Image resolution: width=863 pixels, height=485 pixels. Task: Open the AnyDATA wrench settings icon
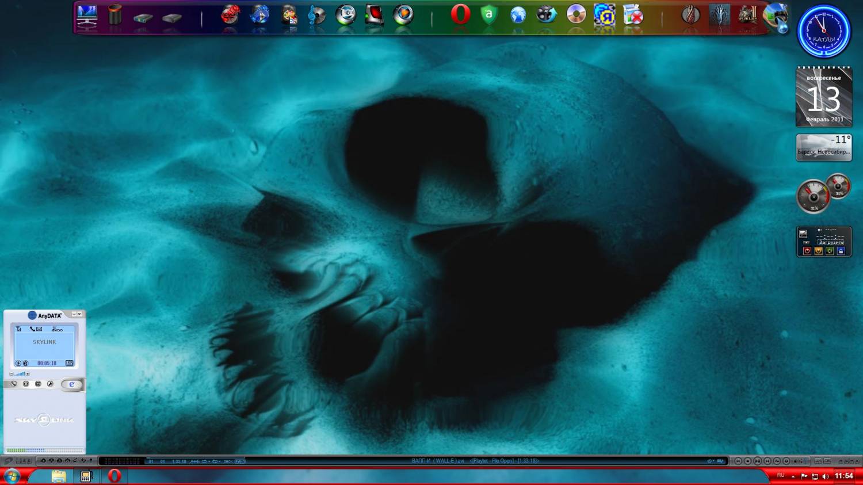point(50,384)
